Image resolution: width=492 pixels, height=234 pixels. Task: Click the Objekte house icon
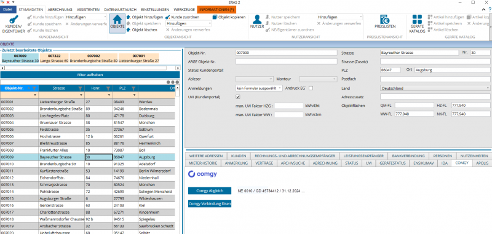(117, 20)
